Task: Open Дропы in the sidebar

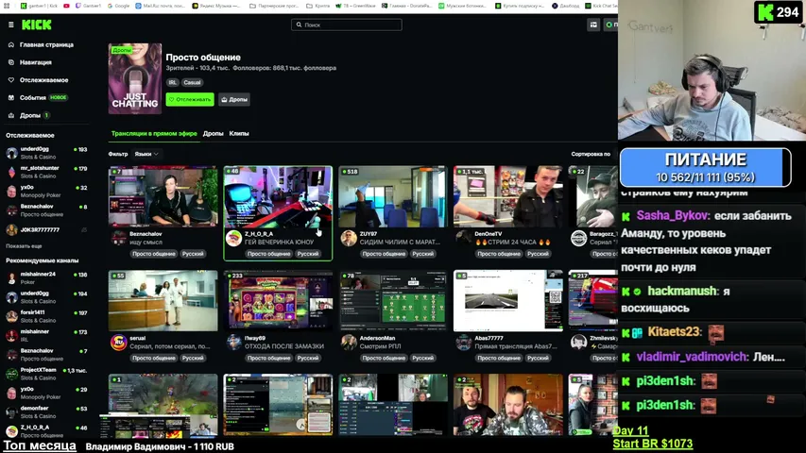Action: pyautogui.click(x=30, y=115)
